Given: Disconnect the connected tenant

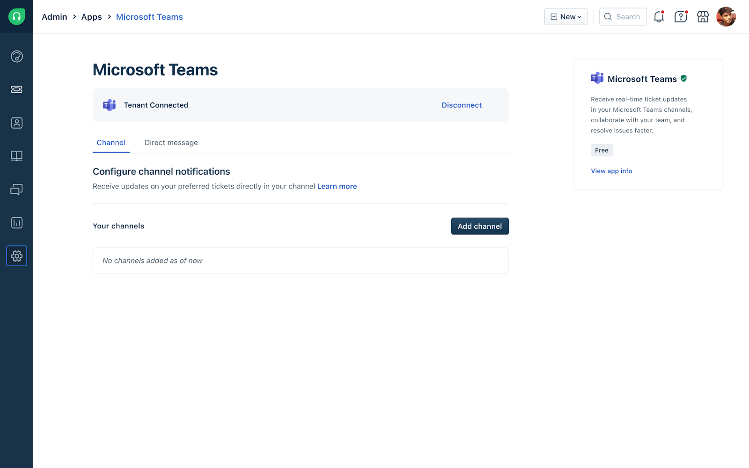Looking at the screenshot, I should coord(462,105).
